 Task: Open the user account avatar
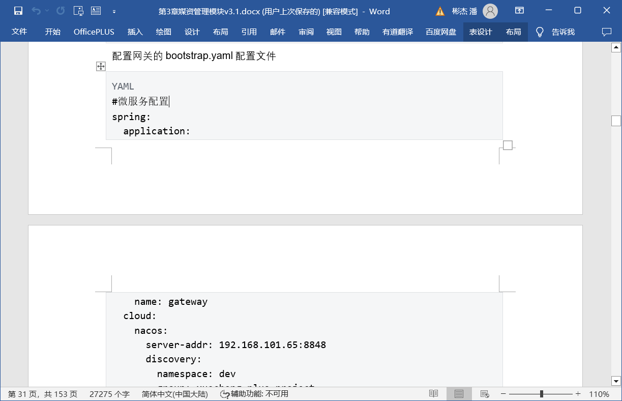point(490,11)
